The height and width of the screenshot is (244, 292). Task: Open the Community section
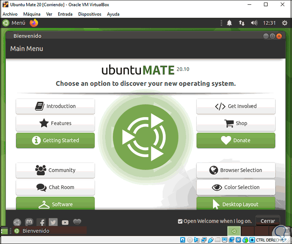[55, 170]
